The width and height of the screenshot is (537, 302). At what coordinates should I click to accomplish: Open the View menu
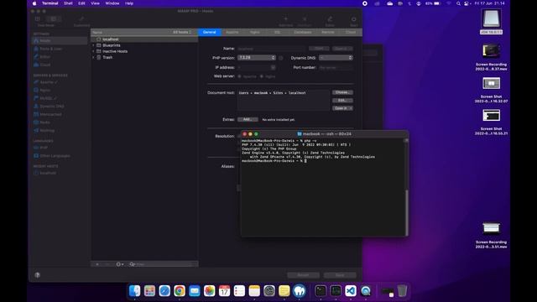click(x=95, y=3)
